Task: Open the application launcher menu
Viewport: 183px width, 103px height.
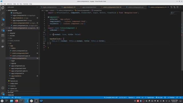Action: pyautogui.click(x=2, y=101)
